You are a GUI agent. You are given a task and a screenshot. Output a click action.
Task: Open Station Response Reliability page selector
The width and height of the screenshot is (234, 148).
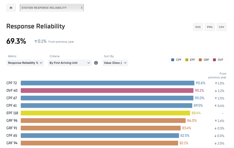(x=52, y=8)
